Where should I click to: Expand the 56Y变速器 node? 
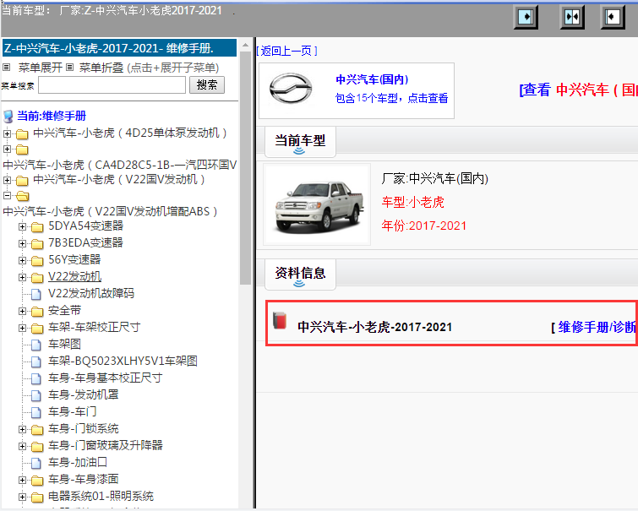pyautogui.click(x=22, y=260)
